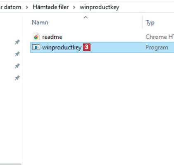The height and width of the screenshot is (165, 174).
Task: Select the readme file name
Action: [x=52, y=37]
